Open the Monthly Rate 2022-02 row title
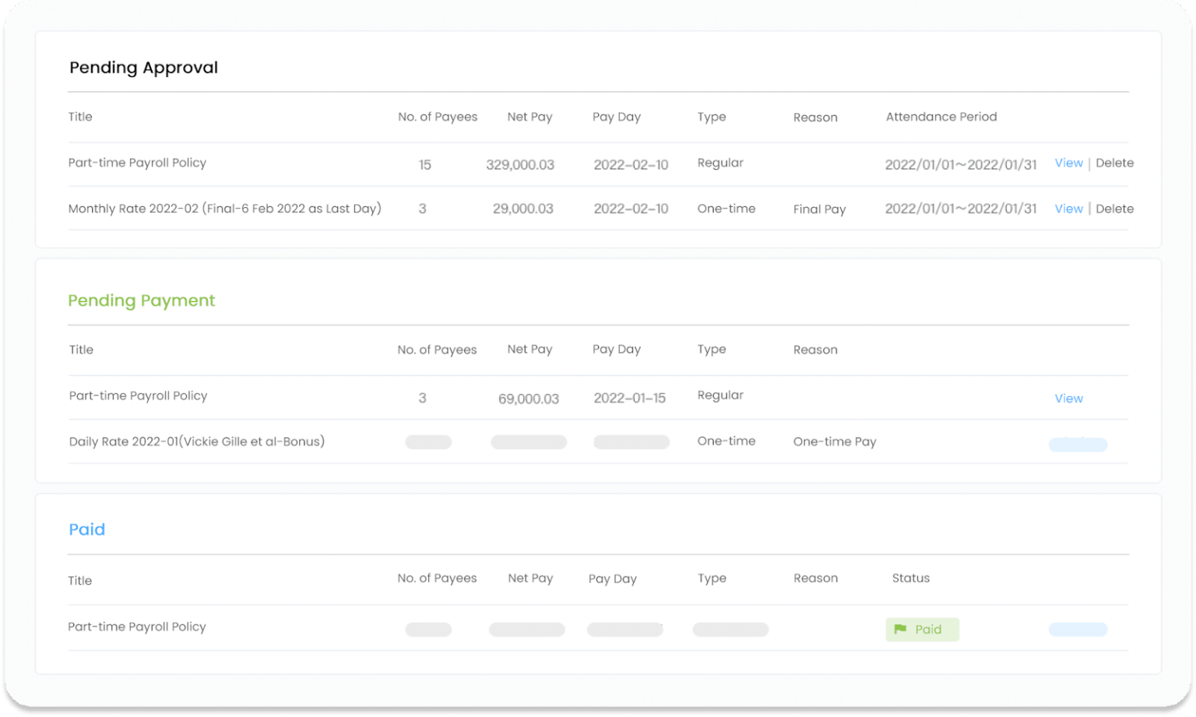1196x717 pixels. tap(224, 209)
